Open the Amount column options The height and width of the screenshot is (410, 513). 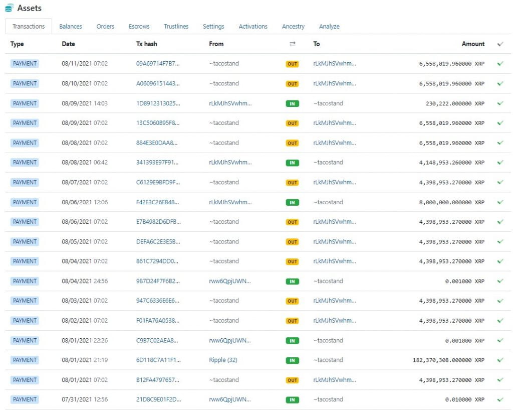click(473, 44)
